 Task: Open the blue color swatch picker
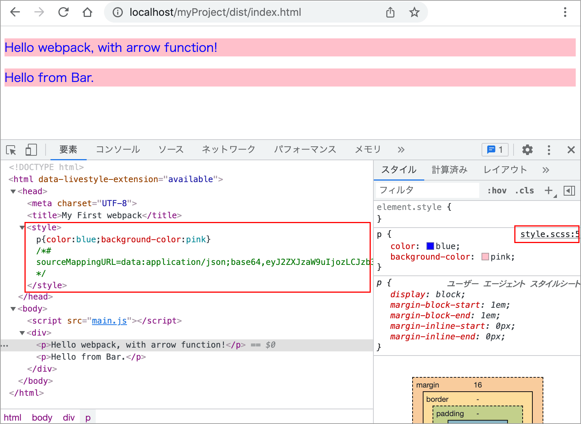[430, 246]
